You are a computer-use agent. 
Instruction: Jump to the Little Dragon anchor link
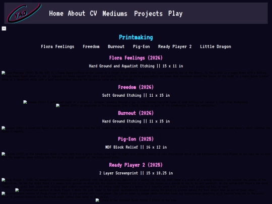coord(216,47)
